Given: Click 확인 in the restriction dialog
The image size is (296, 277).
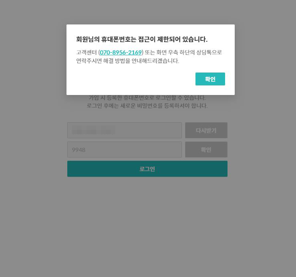Looking at the screenshot, I should [210, 79].
